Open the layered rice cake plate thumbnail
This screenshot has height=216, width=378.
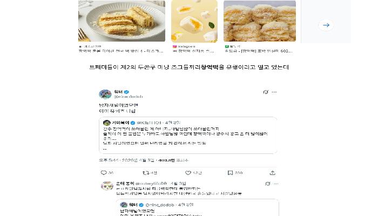click(x=122, y=21)
